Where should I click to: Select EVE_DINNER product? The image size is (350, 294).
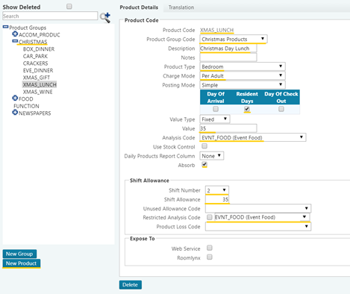(38, 71)
